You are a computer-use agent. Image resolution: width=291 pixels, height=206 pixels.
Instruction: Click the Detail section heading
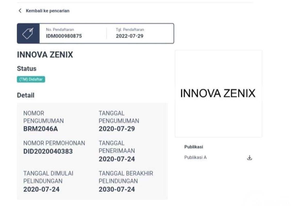click(x=26, y=95)
